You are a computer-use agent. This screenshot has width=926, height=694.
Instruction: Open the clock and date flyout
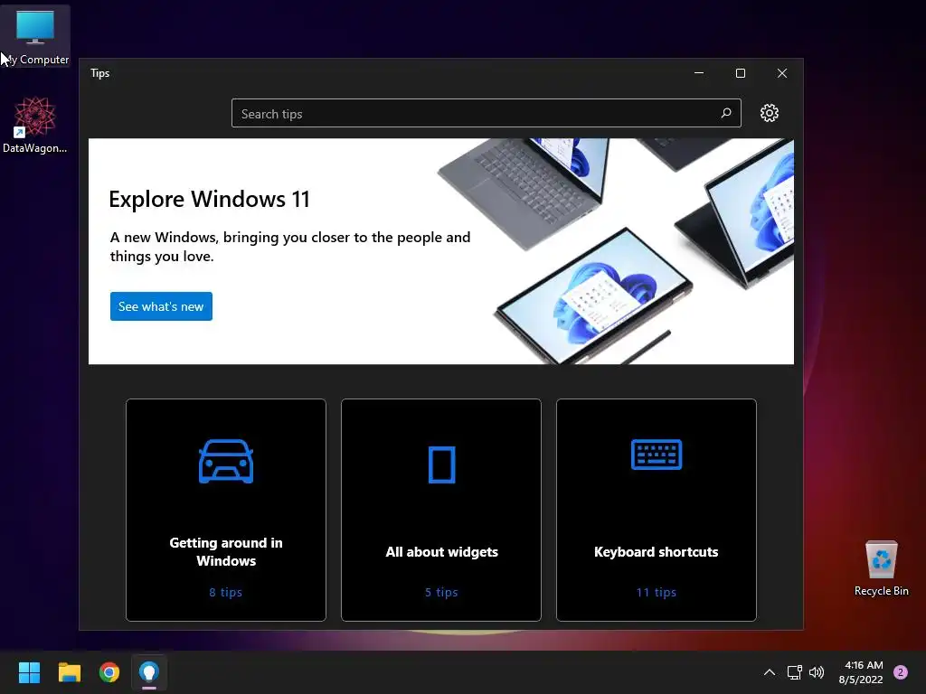pos(862,672)
